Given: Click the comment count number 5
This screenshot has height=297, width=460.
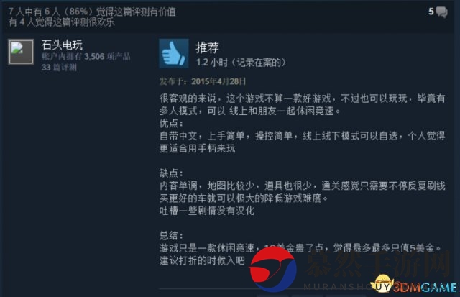Looking at the screenshot, I should click(x=431, y=12).
